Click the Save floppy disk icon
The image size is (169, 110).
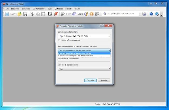click(25, 14)
